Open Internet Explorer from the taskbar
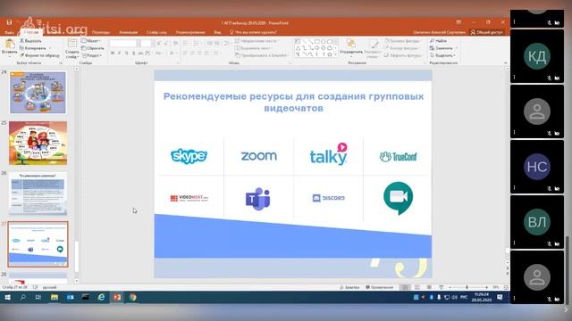 coord(101,297)
